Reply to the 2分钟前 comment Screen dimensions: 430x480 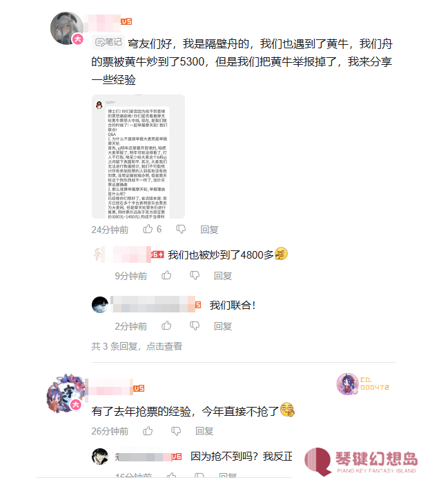223,326
